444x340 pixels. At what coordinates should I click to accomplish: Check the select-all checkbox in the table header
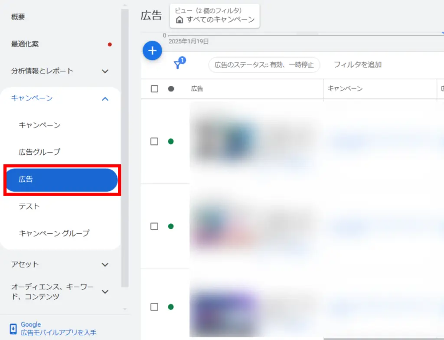154,88
